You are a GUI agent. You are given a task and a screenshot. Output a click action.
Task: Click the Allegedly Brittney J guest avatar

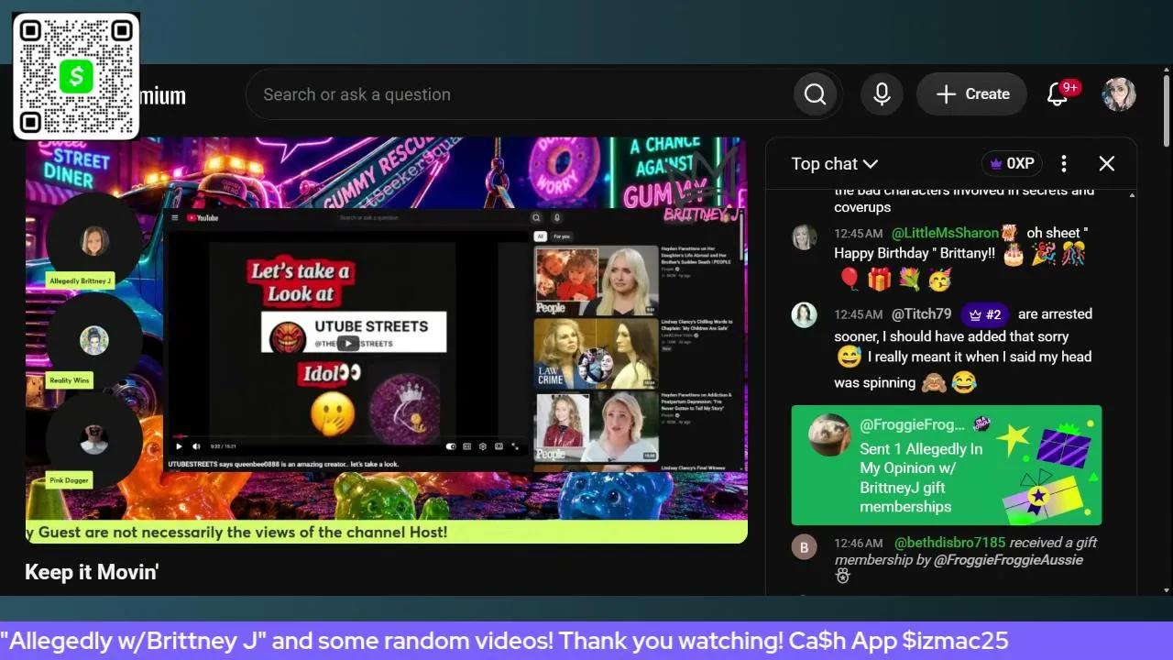pyautogui.click(x=94, y=241)
